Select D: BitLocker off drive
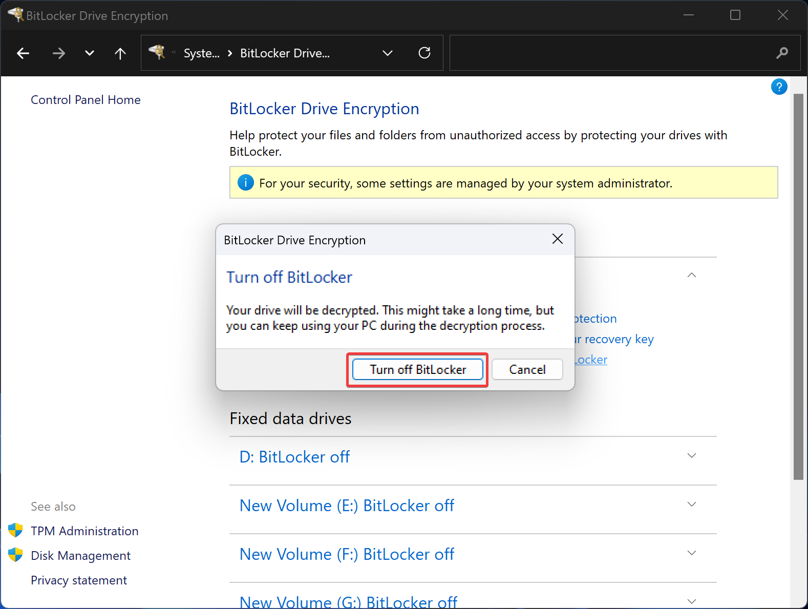Image resolution: width=808 pixels, height=609 pixels. point(294,457)
